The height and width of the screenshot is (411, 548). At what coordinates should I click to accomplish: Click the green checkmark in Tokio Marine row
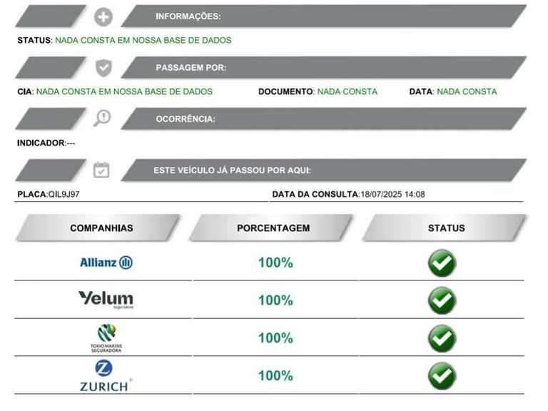click(442, 338)
